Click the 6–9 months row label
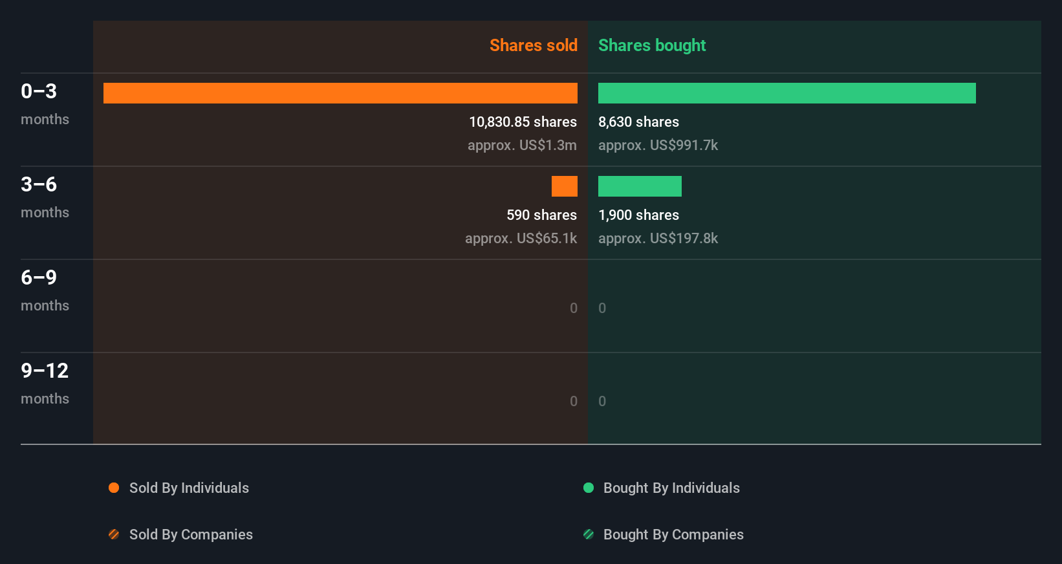The image size is (1062, 564). (x=45, y=290)
